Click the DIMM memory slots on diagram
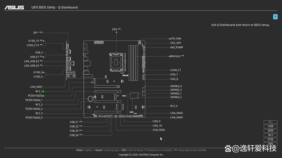The height and width of the screenshot is (158, 282). [133, 63]
